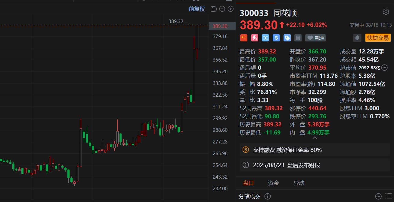Click 内盘 value 4.99万手

tap(318, 132)
